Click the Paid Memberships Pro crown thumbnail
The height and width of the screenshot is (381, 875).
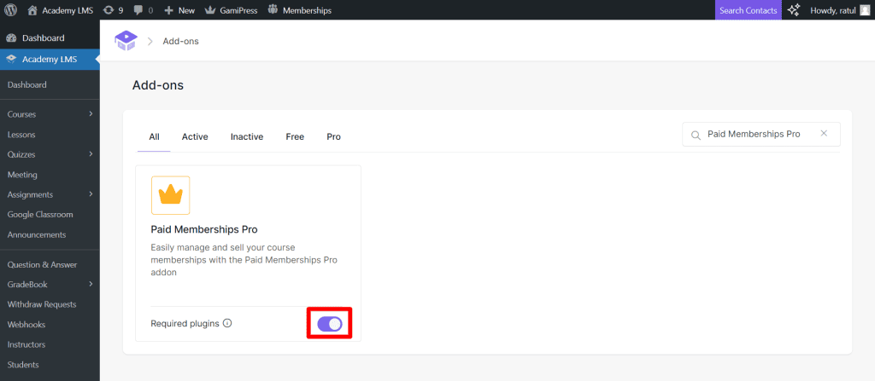(171, 195)
